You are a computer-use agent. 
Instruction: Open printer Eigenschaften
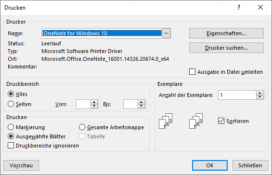click(226, 33)
